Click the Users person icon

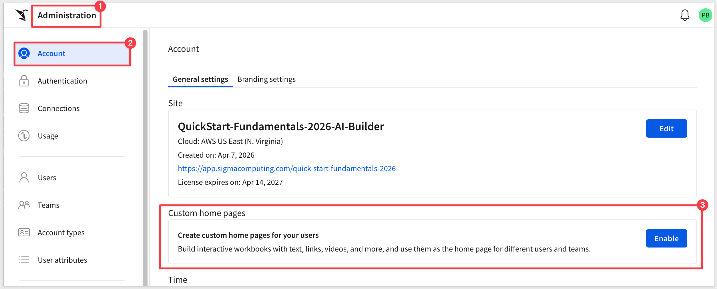click(x=24, y=177)
